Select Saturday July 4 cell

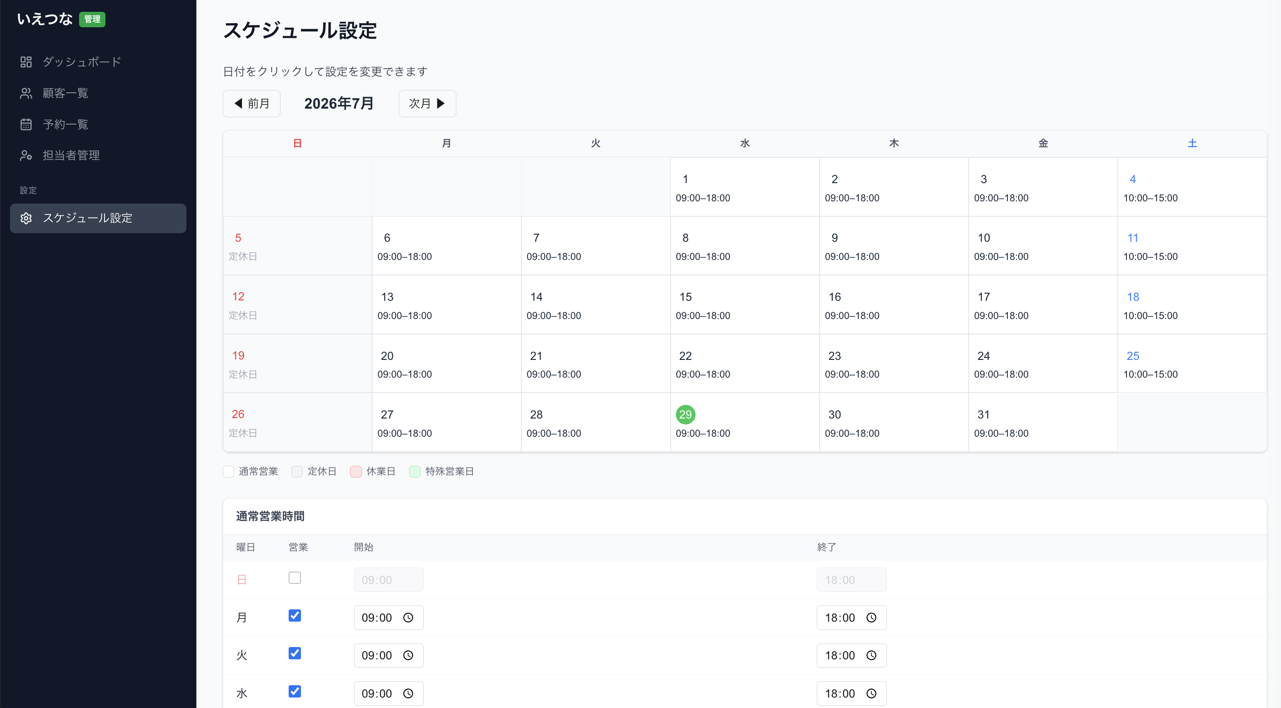point(1192,187)
